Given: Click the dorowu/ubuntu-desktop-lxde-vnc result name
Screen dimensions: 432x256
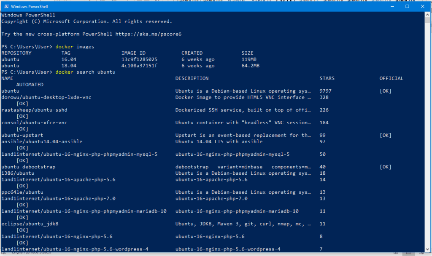Looking at the screenshot, I should coord(46,97).
